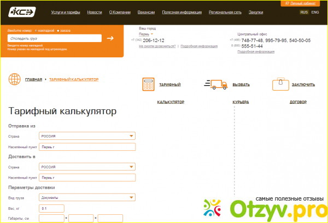Click the Отследить груз tracking input field
328x223 pixels.
(x=54, y=38)
